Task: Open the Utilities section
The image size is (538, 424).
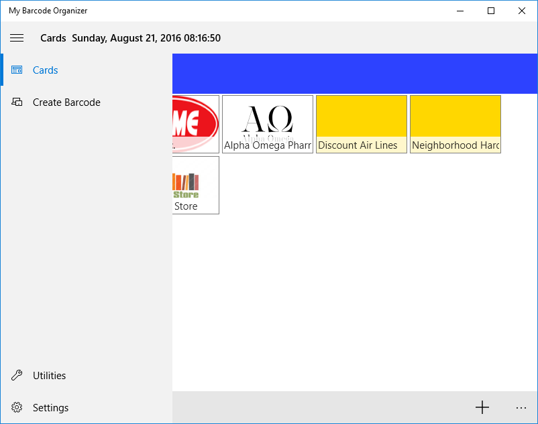Action: click(x=50, y=375)
